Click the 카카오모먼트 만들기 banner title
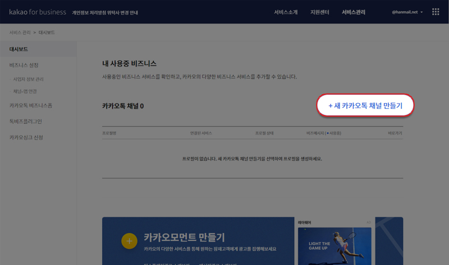The width and height of the screenshot is (449, 265). (x=184, y=238)
